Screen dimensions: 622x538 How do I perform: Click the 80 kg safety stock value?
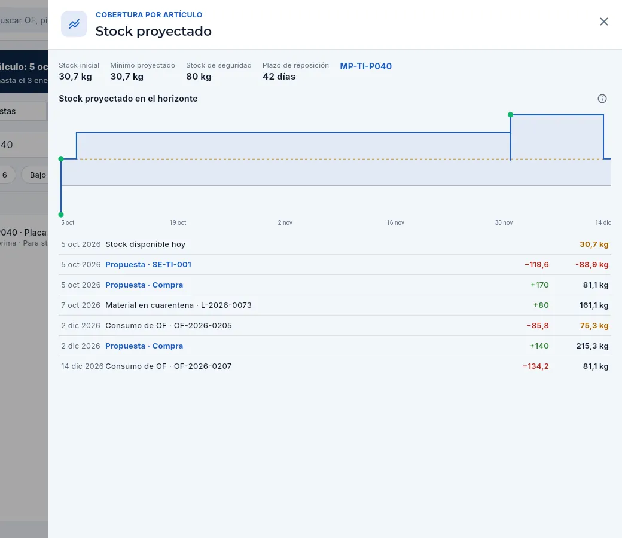tap(199, 77)
